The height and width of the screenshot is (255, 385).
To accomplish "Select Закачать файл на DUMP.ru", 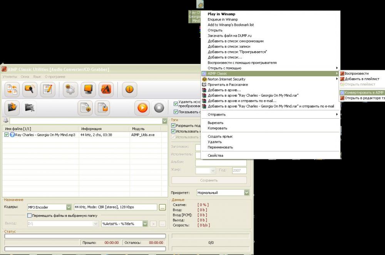I will pyautogui.click(x=270, y=35).
